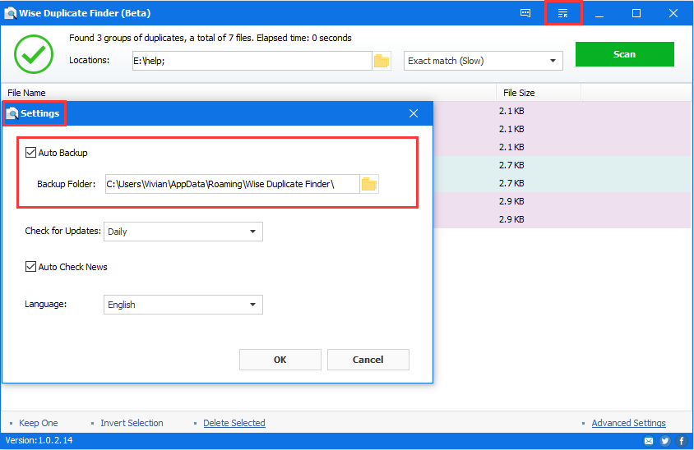Open the Advanced Settings link
The height and width of the screenshot is (450, 694).
coord(628,423)
